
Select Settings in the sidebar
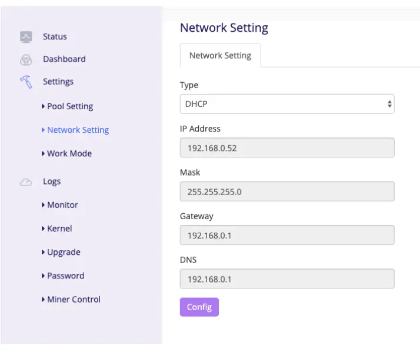[58, 82]
